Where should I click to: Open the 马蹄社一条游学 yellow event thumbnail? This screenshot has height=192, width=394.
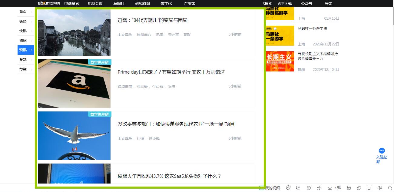[280, 36]
